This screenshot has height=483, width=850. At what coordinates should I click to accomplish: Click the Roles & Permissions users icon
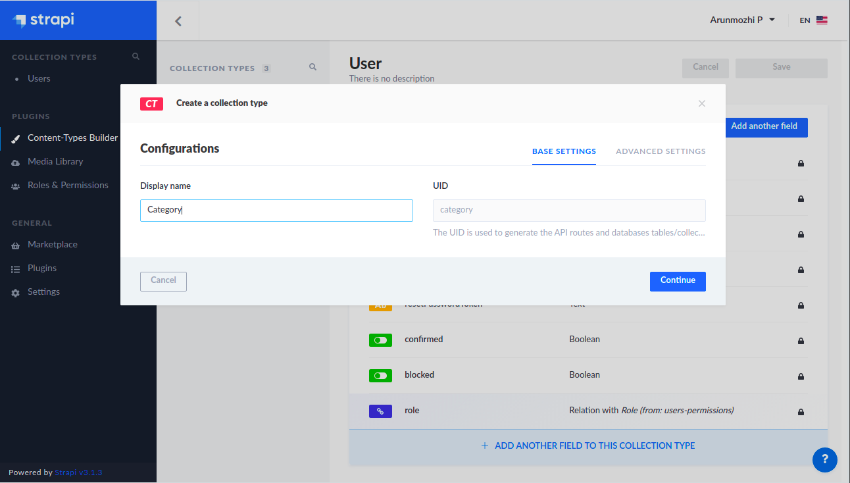point(16,186)
